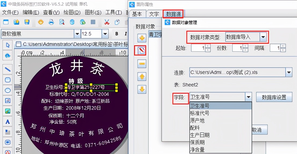Click the orange document settings icon
The width and height of the screenshot is (297, 154).
(x=41, y=22)
